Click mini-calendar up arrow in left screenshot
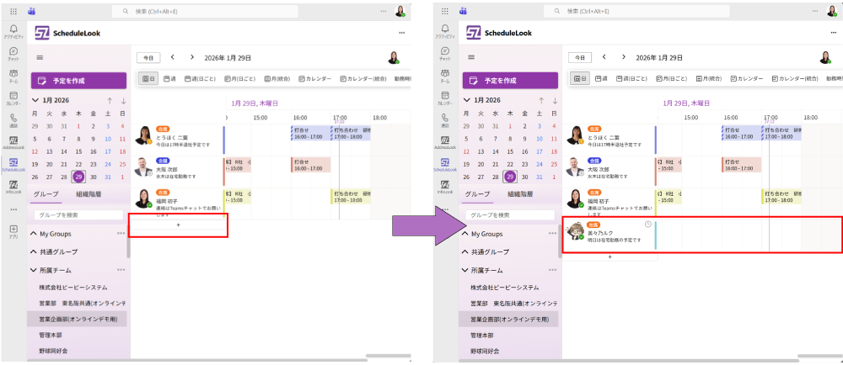The width and height of the screenshot is (843, 365). (x=110, y=100)
